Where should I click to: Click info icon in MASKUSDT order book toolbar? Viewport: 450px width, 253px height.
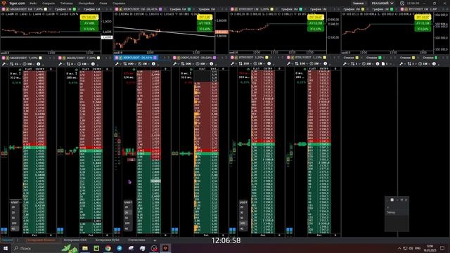pos(39,64)
